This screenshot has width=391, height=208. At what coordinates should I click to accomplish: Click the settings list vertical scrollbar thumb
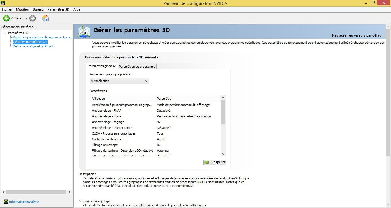223,112
